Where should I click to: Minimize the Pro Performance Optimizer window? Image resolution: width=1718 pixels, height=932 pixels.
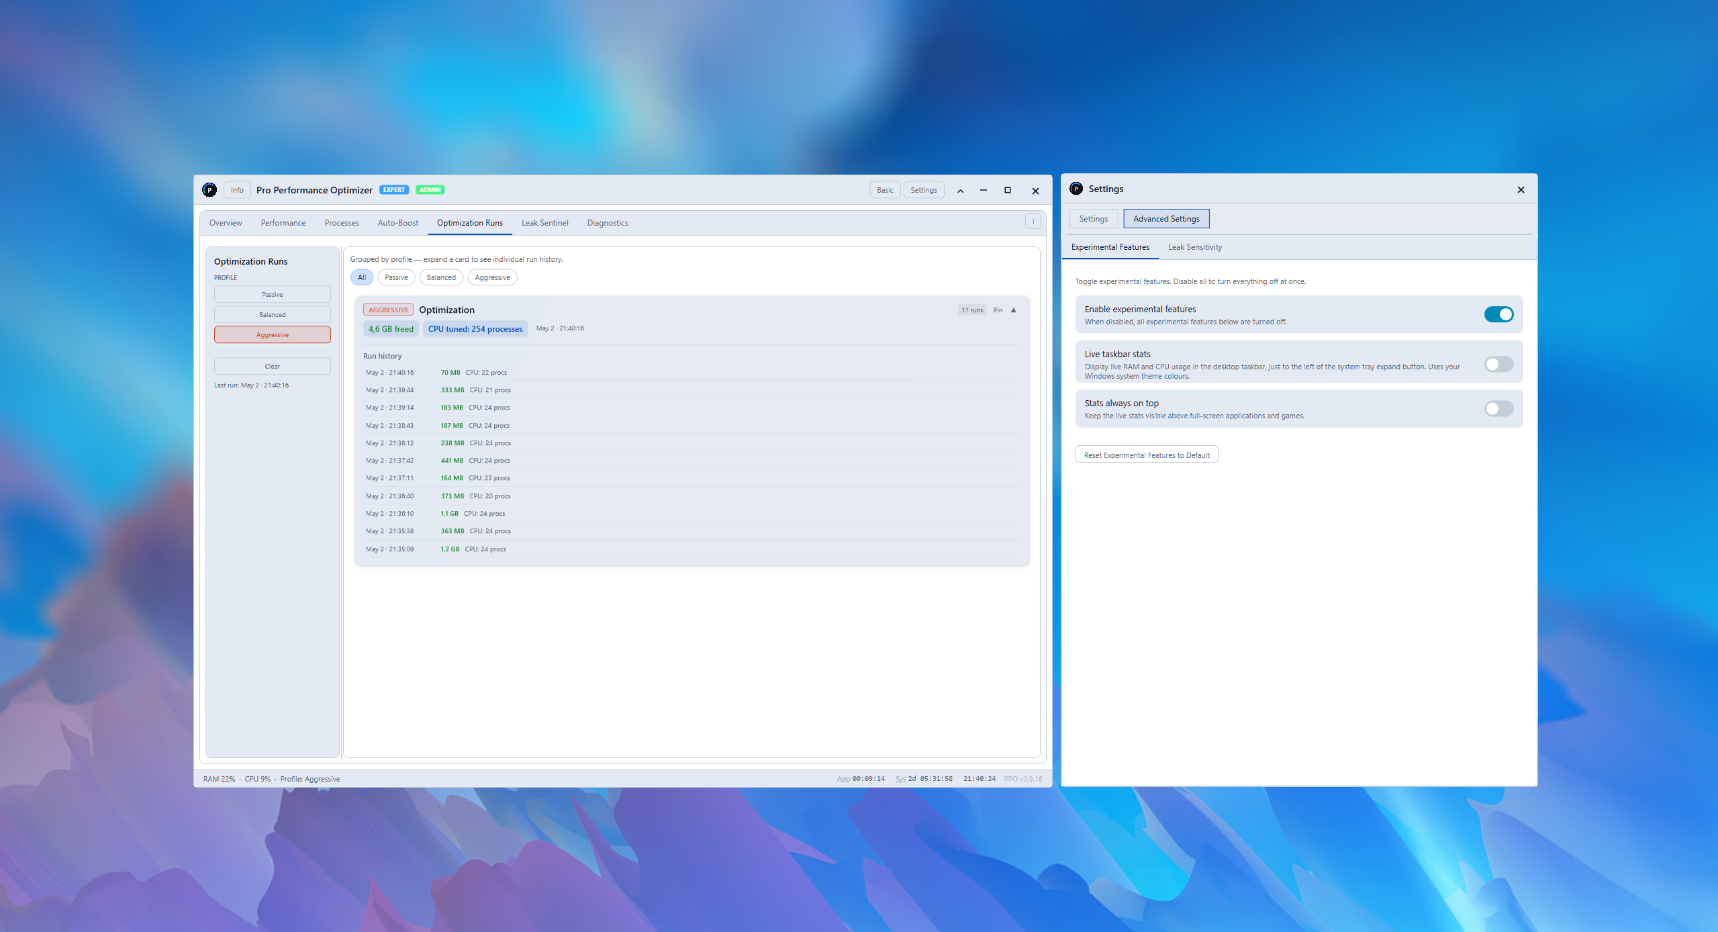point(984,191)
